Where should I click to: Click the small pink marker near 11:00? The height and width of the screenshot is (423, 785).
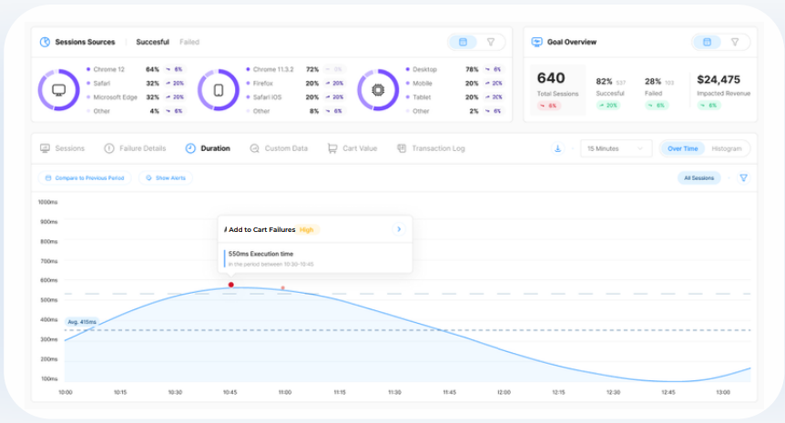(x=283, y=288)
